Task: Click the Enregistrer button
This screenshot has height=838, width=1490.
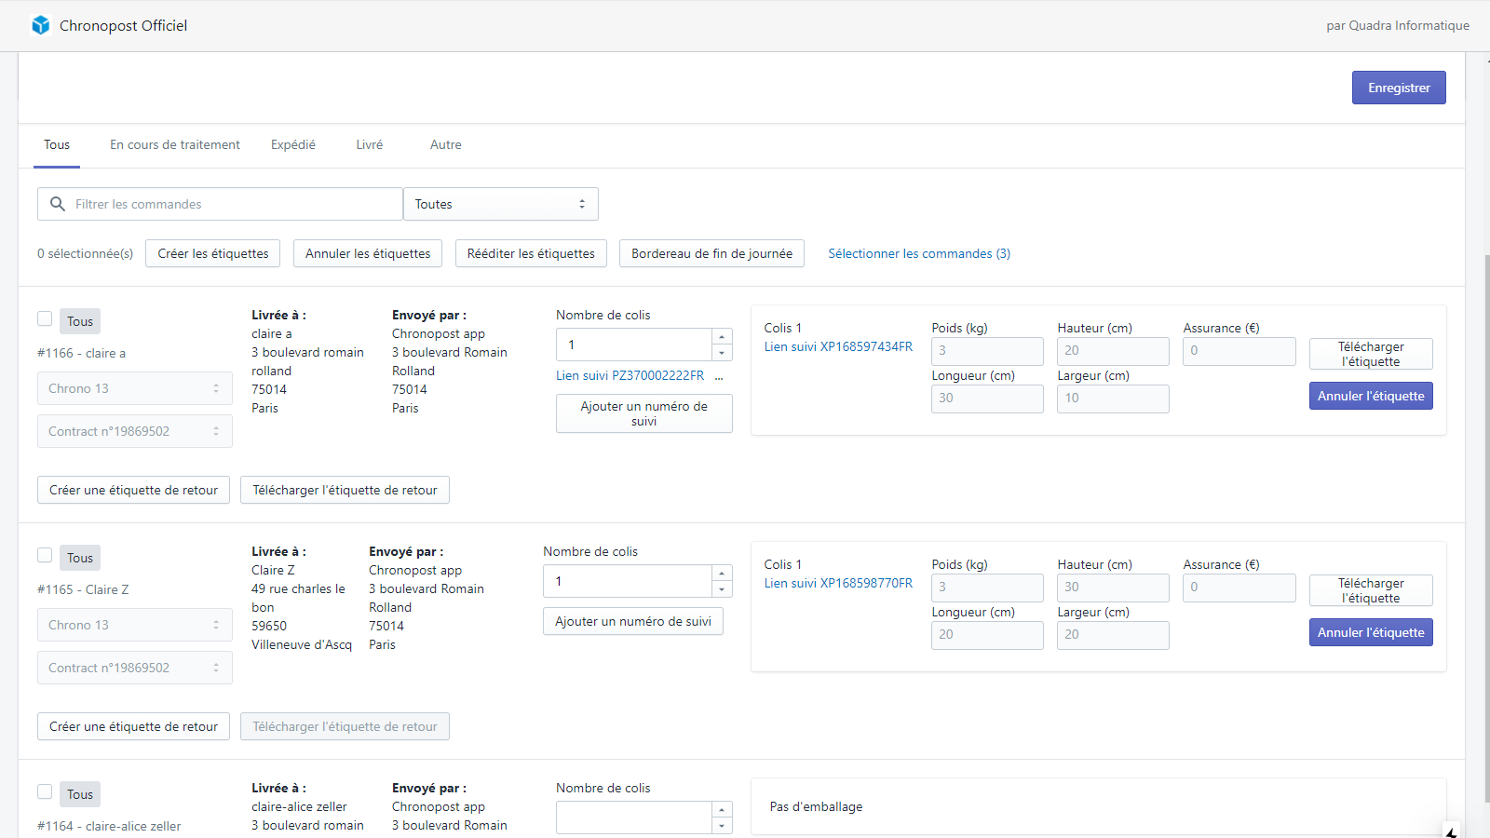Action: [1399, 88]
